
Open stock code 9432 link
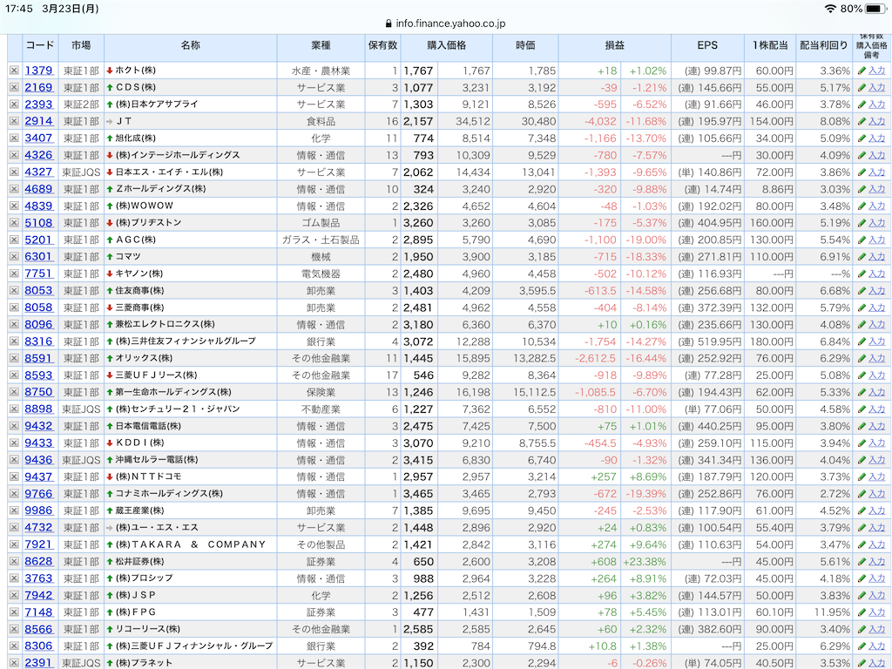[x=38, y=426]
